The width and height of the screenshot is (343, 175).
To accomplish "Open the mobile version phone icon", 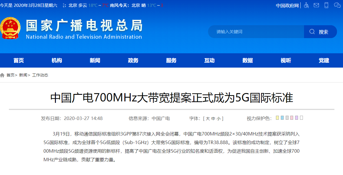I will [x=326, y=5].
